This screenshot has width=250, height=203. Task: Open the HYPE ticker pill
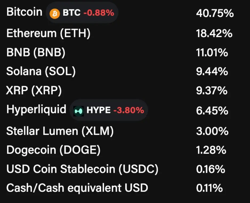pos(109,110)
